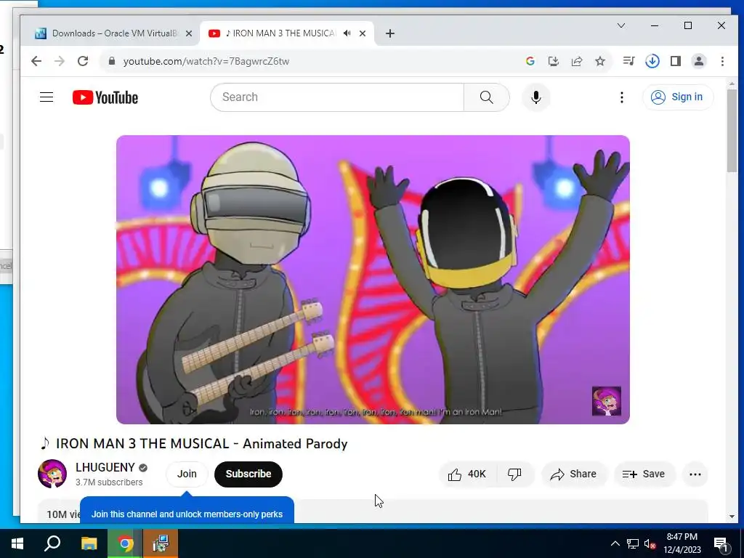
Task: Open Chrome's three-dot menu
Action: 722,61
